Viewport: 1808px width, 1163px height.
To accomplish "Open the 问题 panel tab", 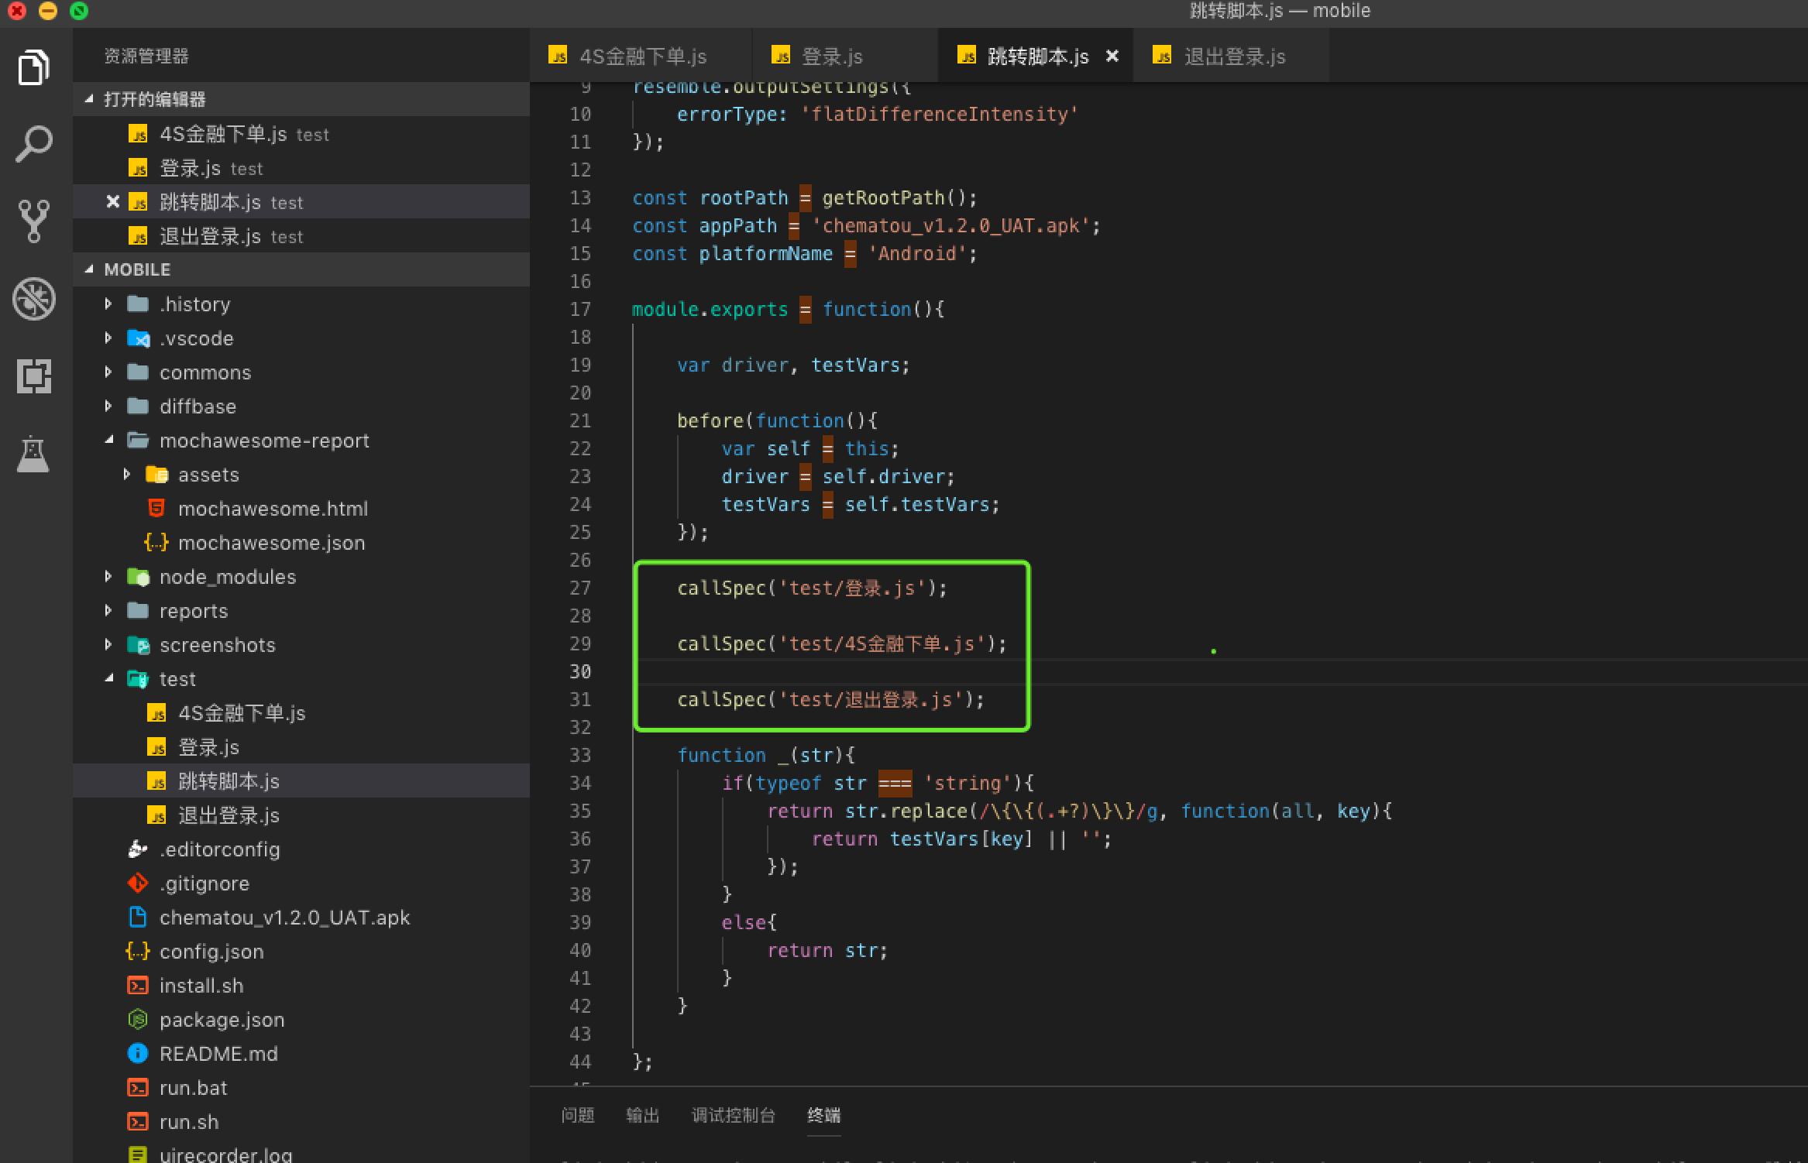I will tap(578, 1115).
